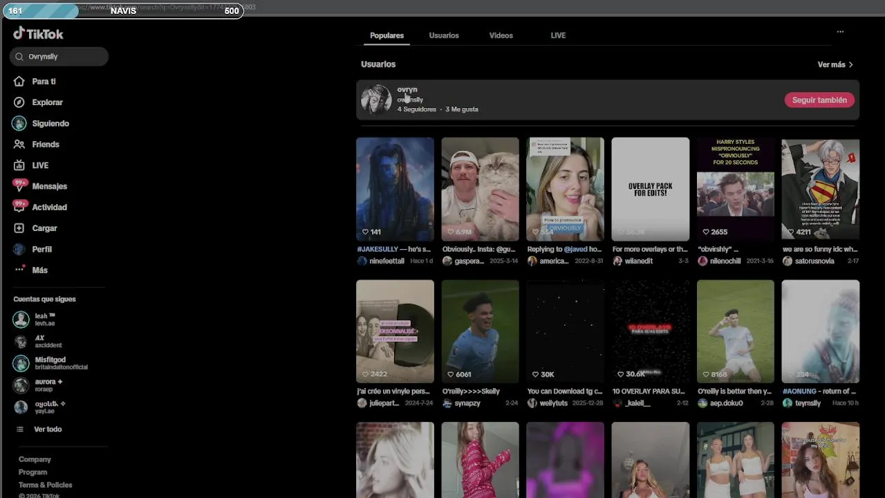Click synapzy author avatar
Viewport: 885px width, 498px height.
pyautogui.click(x=447, y=403)
